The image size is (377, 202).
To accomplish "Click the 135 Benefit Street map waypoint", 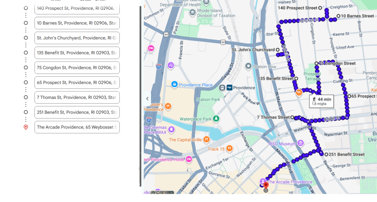I will coord(296,79).
